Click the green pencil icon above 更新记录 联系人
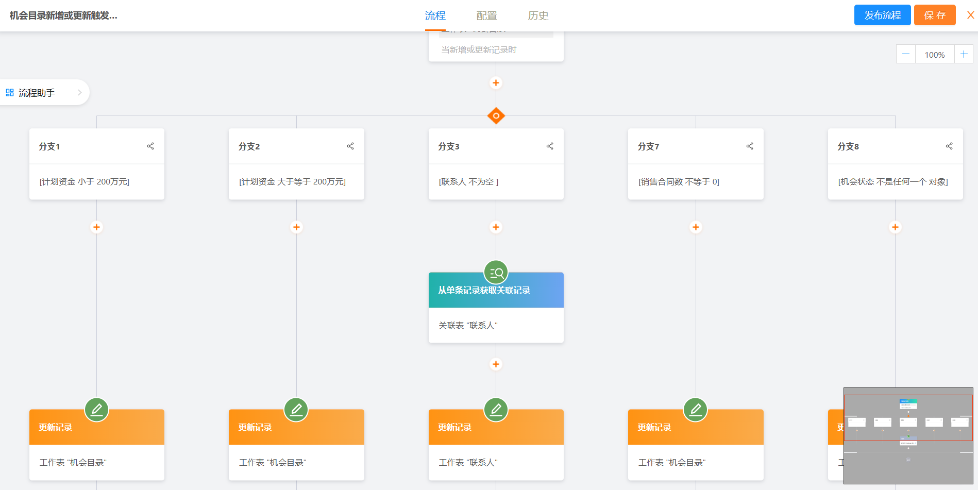 pyautogui.click(x=496, y=409)
